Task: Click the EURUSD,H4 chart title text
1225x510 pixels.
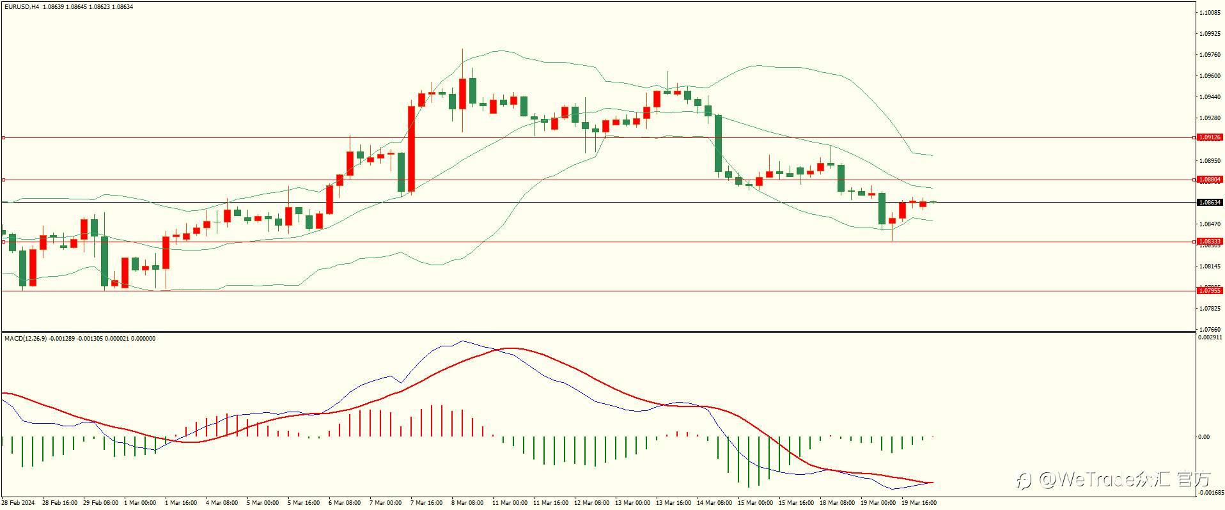Action: pos(22,6)
